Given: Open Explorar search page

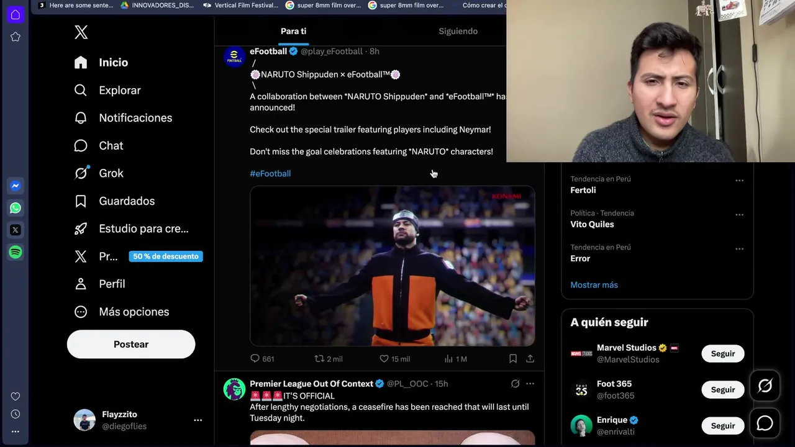Looking at the screenshot, I should (x=107, y=90).
